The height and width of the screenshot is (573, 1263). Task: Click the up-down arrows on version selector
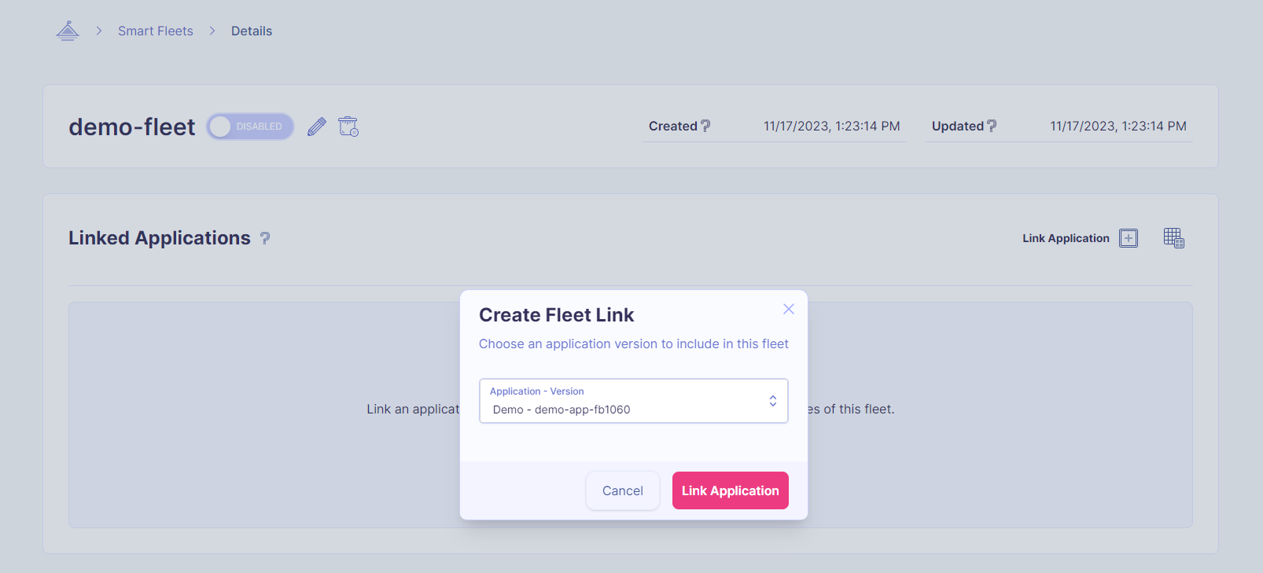773,401
